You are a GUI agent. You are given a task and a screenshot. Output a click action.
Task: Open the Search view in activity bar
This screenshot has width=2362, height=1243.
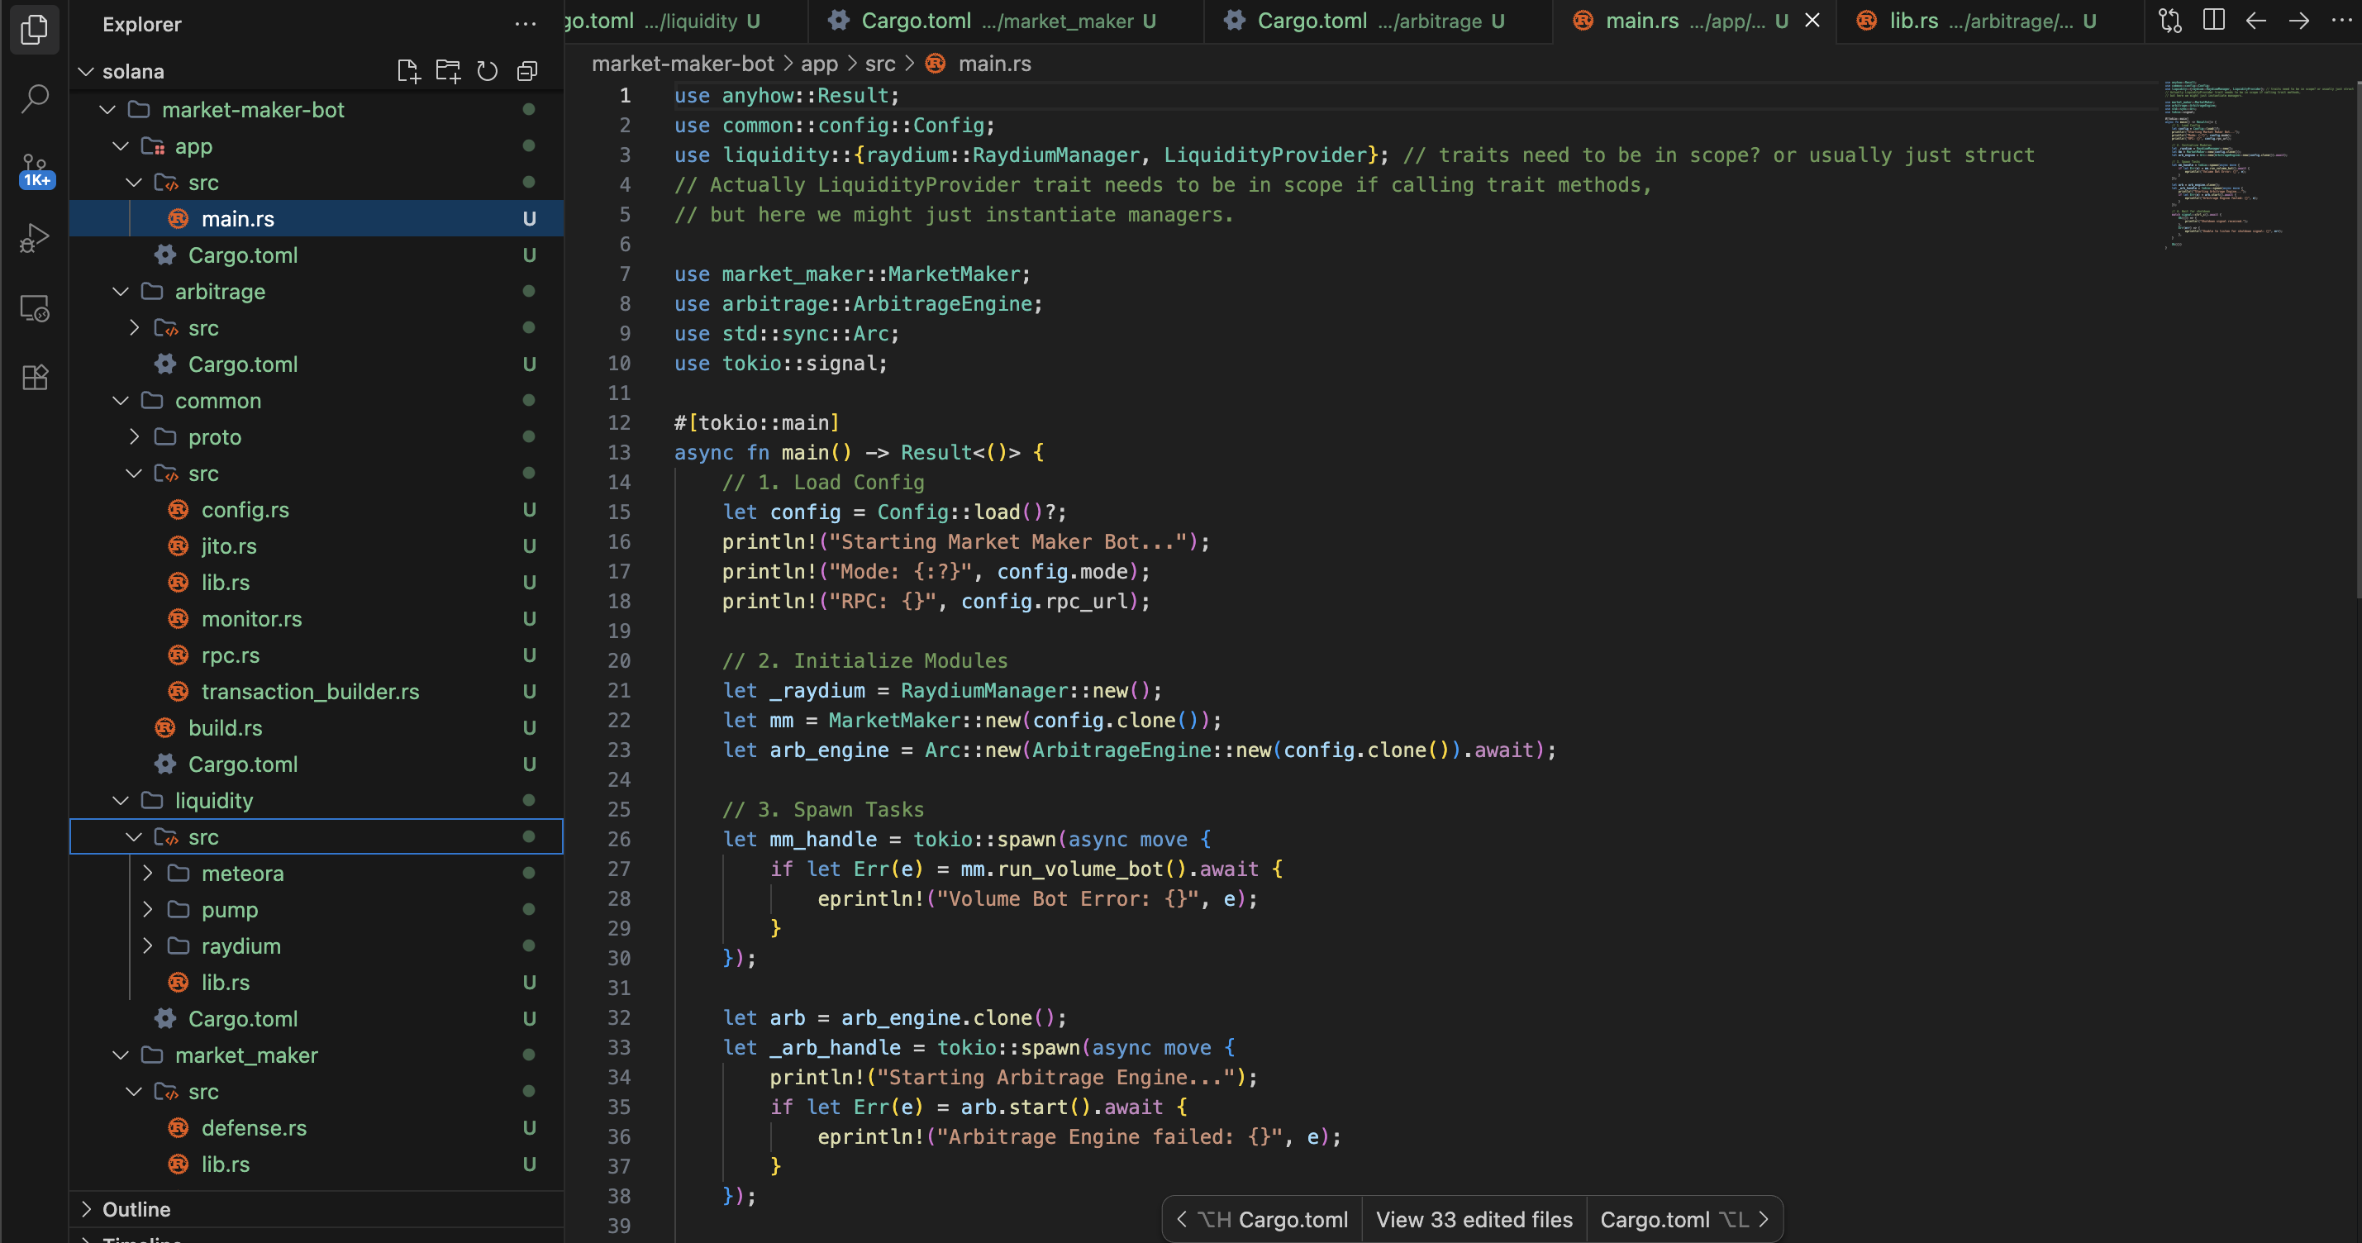(x=34, y=98)
